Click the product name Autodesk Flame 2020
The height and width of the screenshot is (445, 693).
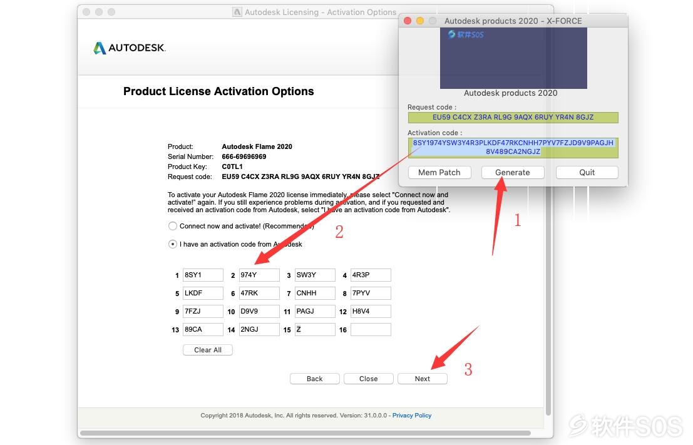257,146
